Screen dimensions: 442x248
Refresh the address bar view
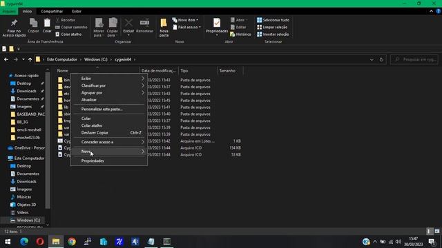click(x=381, y=60)
